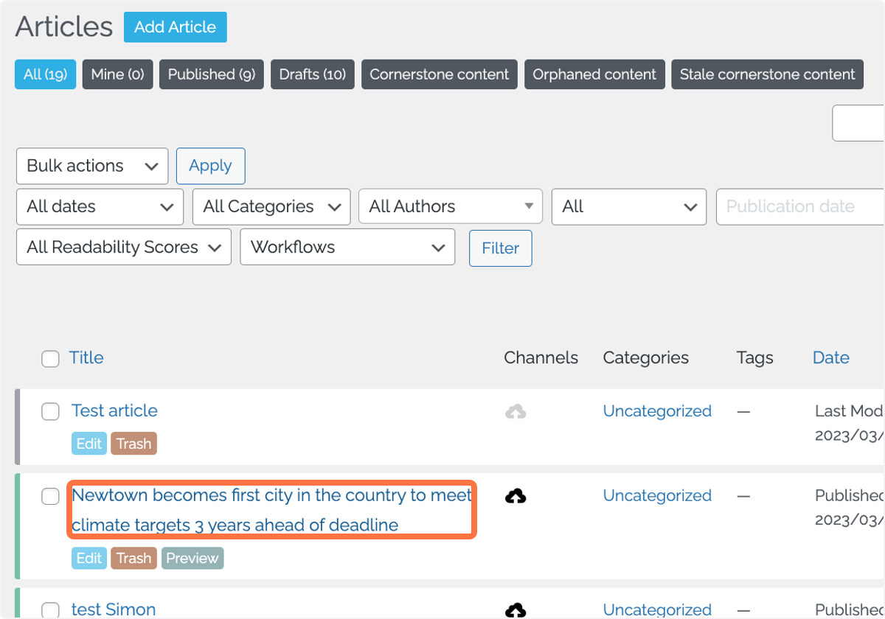Click the cloud channel icon for test Simon
Screen dimensions: 885x619
pos(516,610)
